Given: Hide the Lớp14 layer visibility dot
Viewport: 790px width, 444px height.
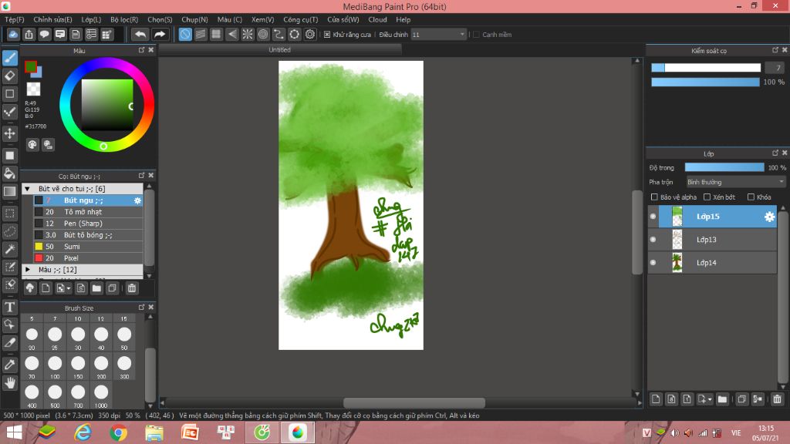Looking at the screenshot, I should pyautogui.click(x=653, y=263).
